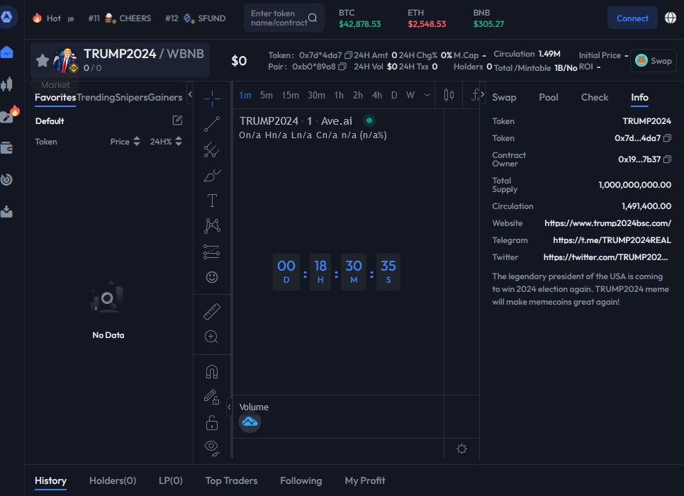Switch to the Trending tab
This screenshot has height=496, width=684.
[x=96, y=97]
